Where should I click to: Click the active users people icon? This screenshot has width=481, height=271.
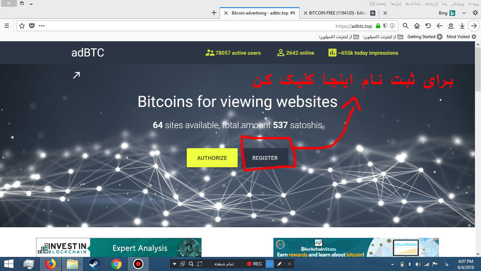pos(210,53)
